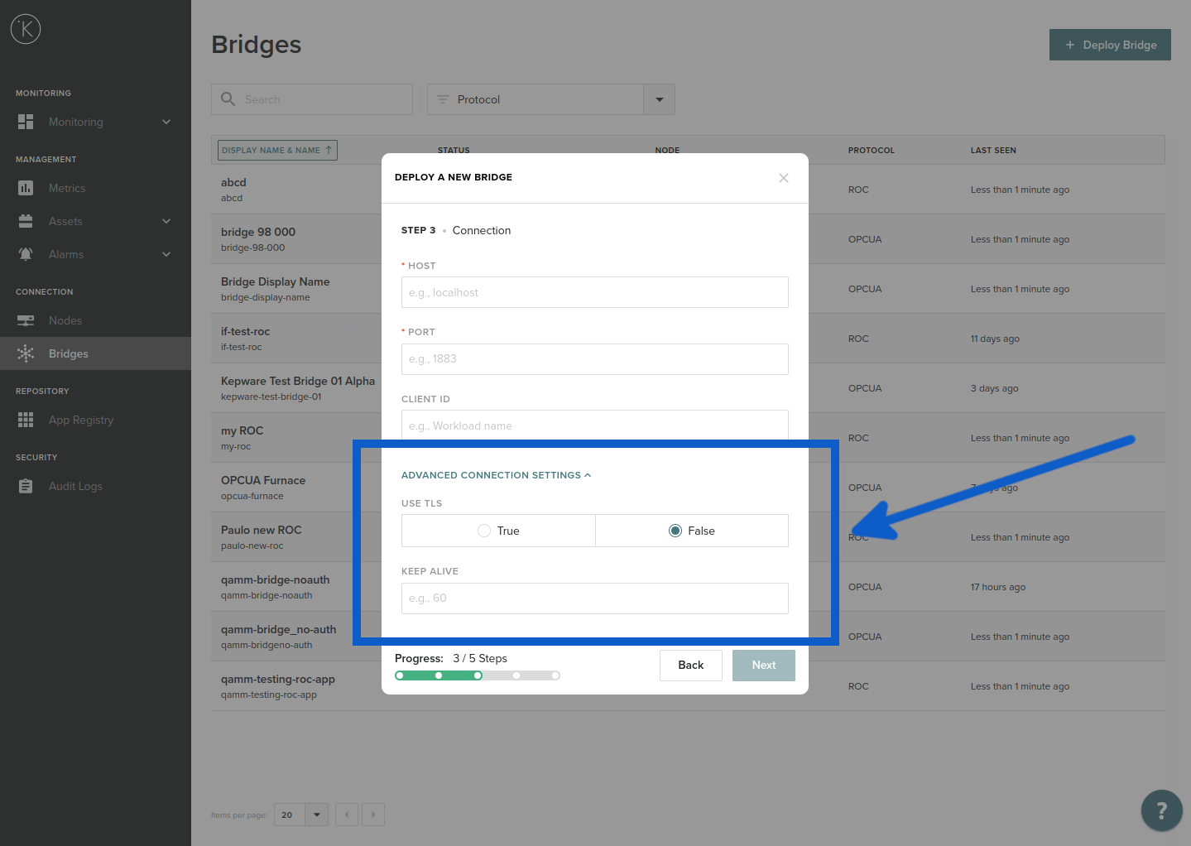
Task: Click the Next button in dialog
Action: tap(763, 665)
